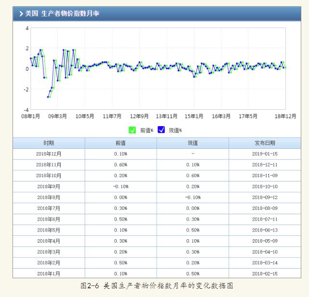Viewport: 309px width, 297px height.
Task: Click release date 2018-09-12
Action: (265, 197)
